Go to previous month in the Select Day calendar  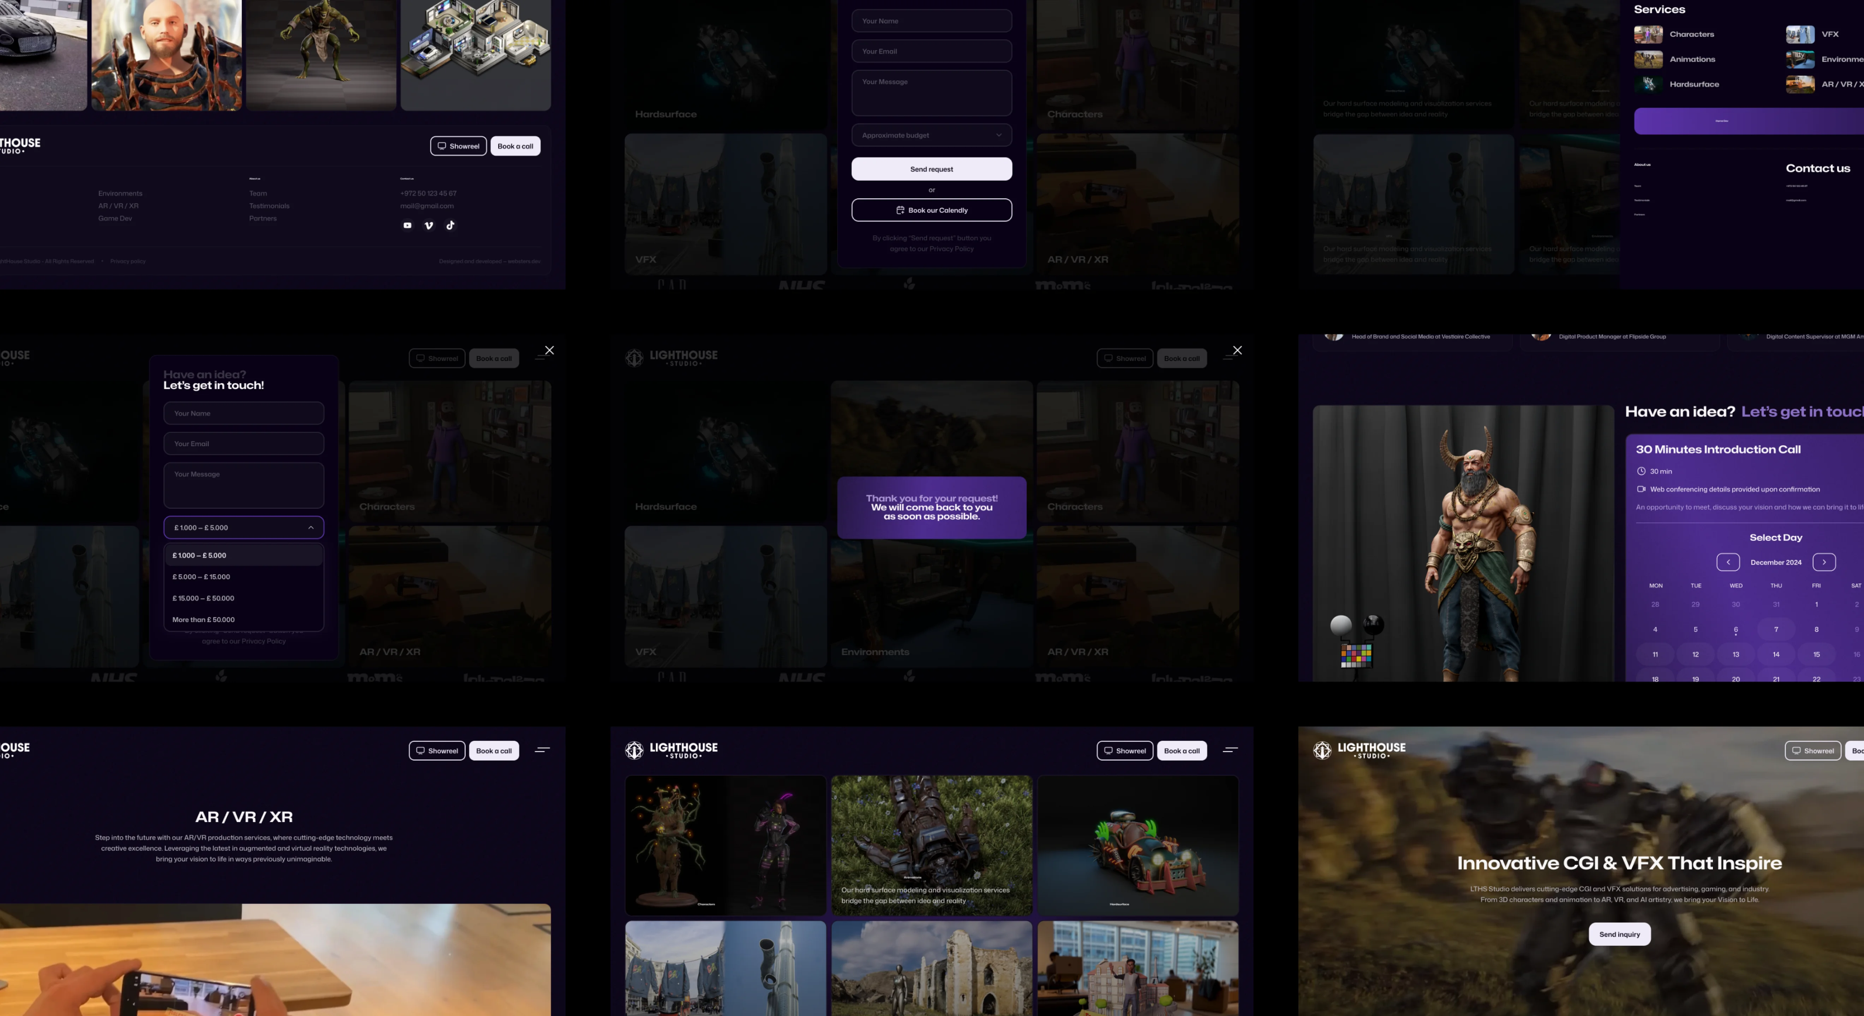coord(1728,562)
